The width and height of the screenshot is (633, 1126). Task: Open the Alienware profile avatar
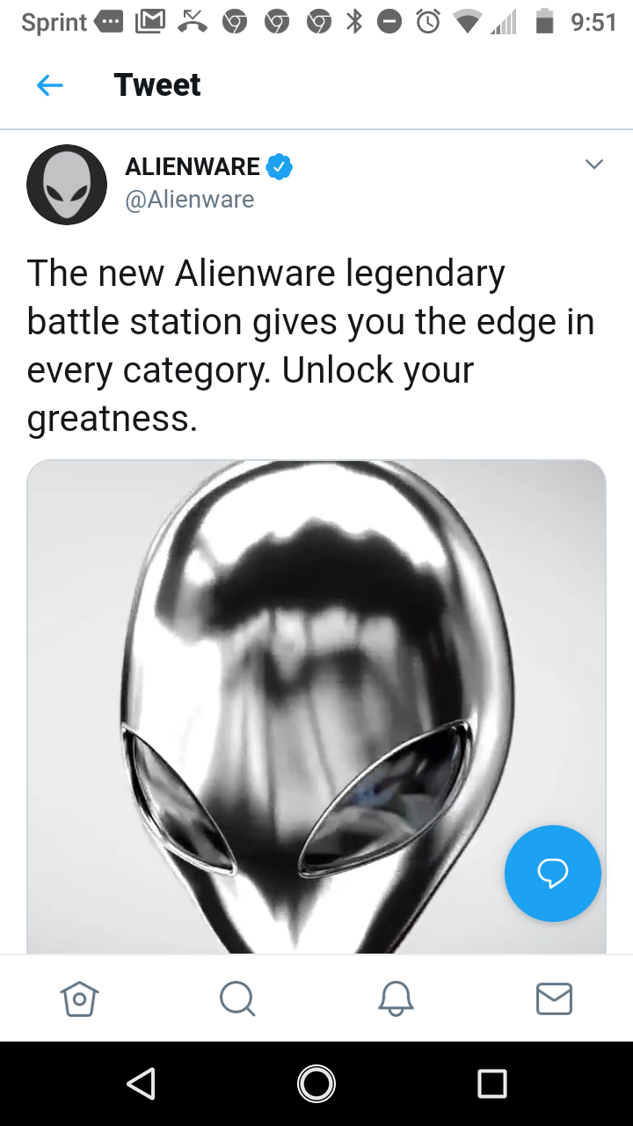[x=67, y=185]
